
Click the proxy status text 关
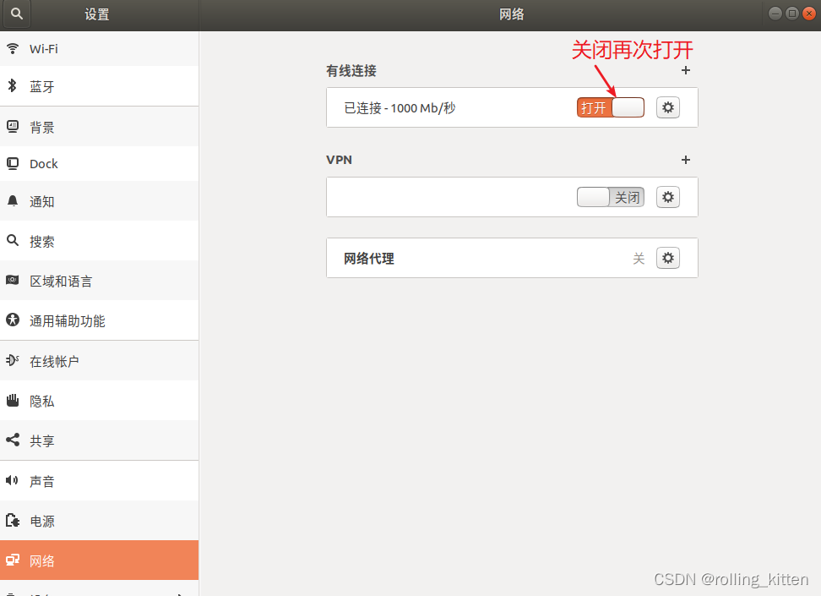coord(639,259)
